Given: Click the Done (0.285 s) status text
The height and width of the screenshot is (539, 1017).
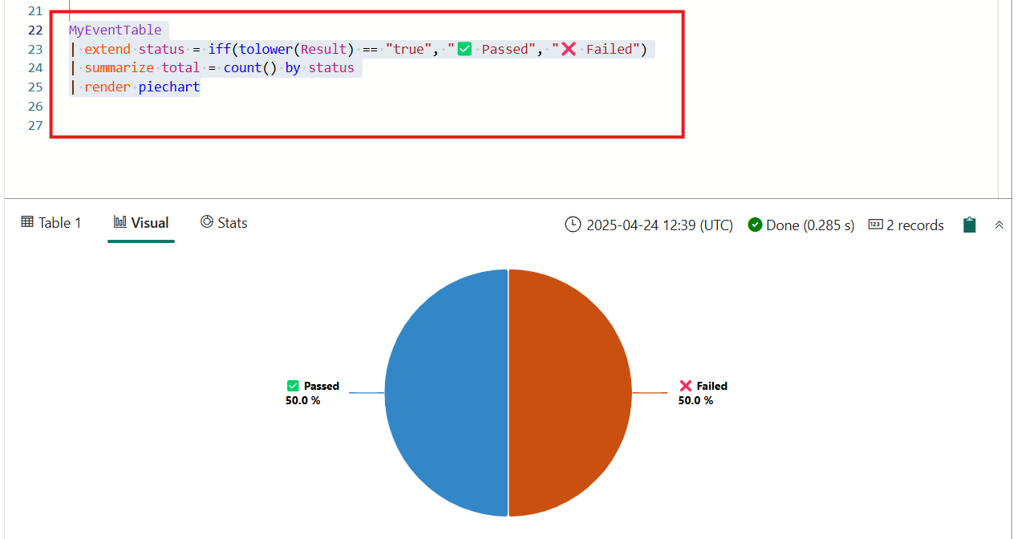Looking at the screenshot, I should click(810, 225).
